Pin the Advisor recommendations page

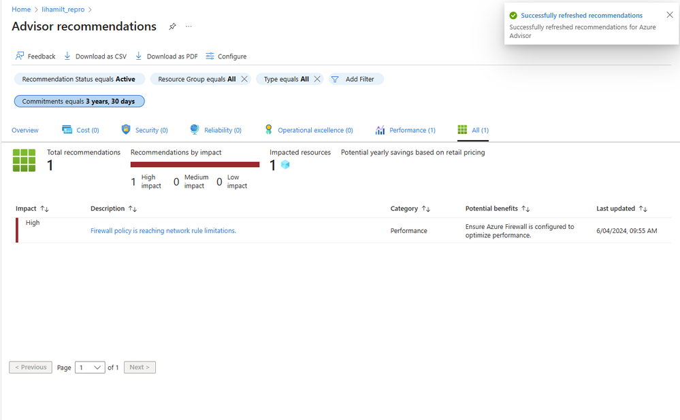(x=172, y=27)
